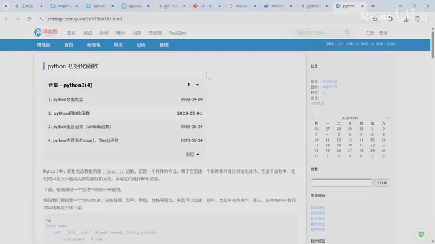Open 首页 in blue nav bar
Image resolution: width=435 pixels, height=244 pixels.
click(69, 45)
